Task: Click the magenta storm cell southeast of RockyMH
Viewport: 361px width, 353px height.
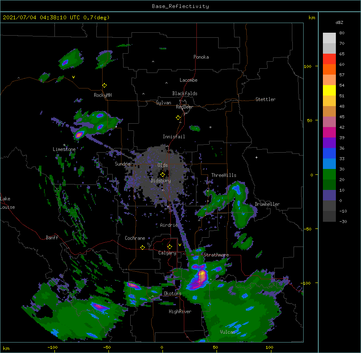Action: point(79,135)
